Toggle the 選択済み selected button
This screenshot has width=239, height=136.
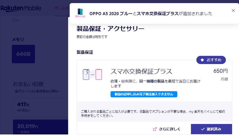[212, 129]
